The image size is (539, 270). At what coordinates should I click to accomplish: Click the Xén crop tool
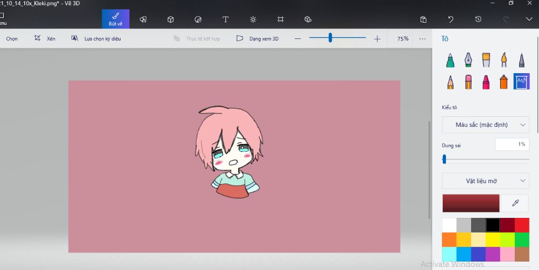pos(45,38)
